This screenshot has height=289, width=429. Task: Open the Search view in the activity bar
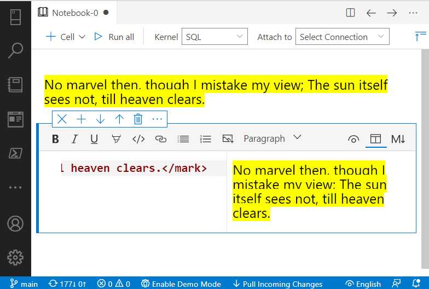tap(15, 50)
